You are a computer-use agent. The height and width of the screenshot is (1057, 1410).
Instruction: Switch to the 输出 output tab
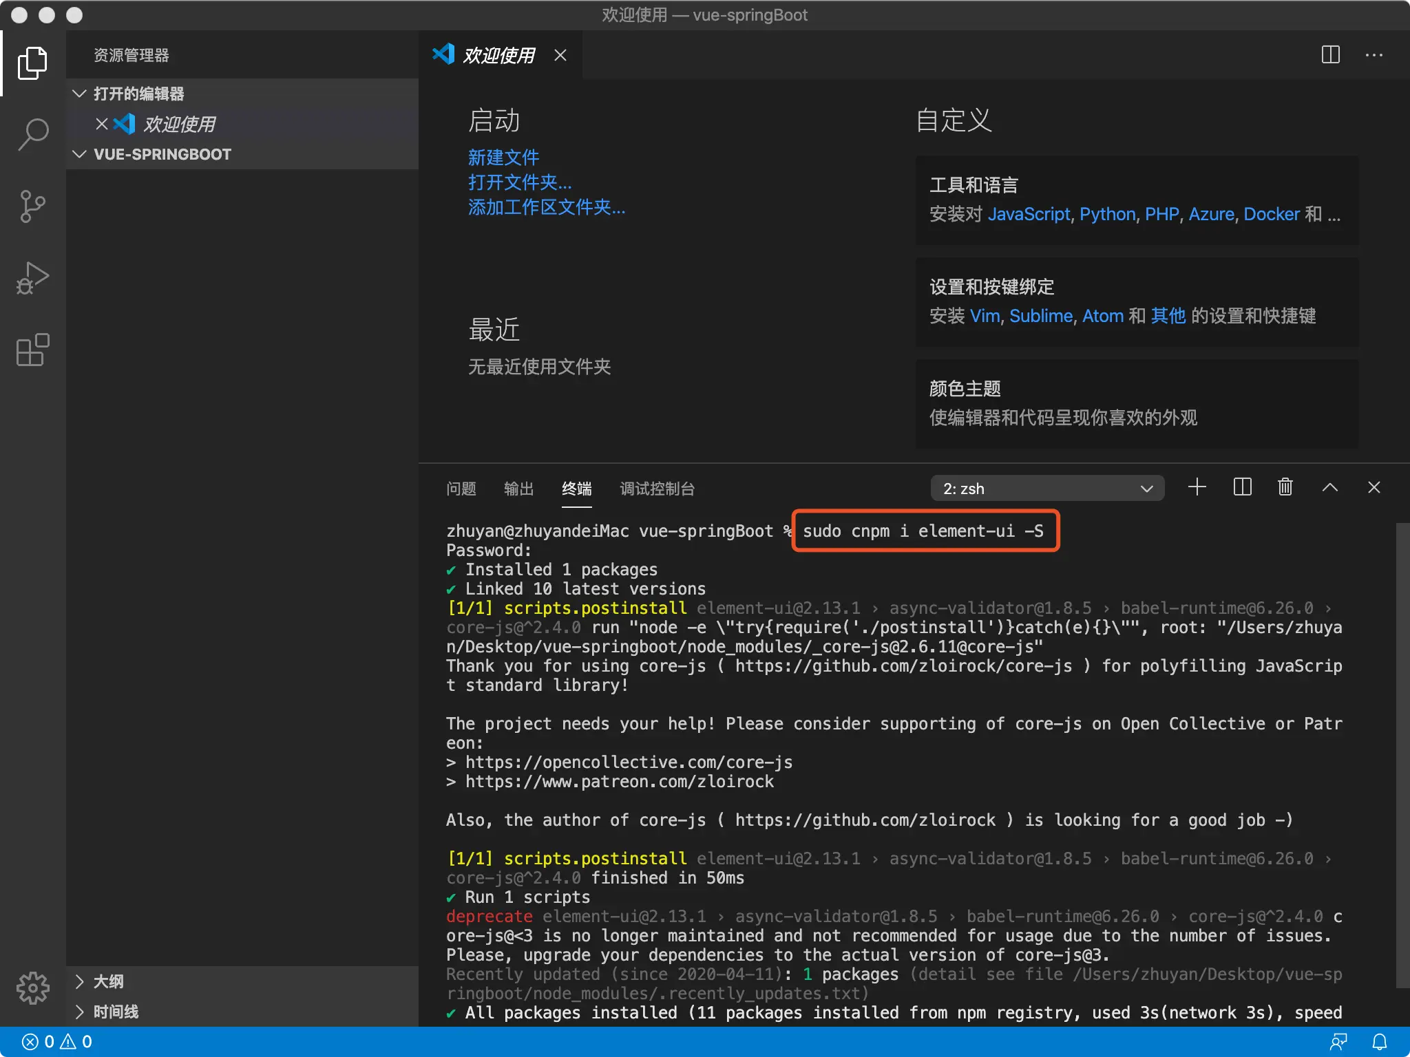tap(518, 489)
